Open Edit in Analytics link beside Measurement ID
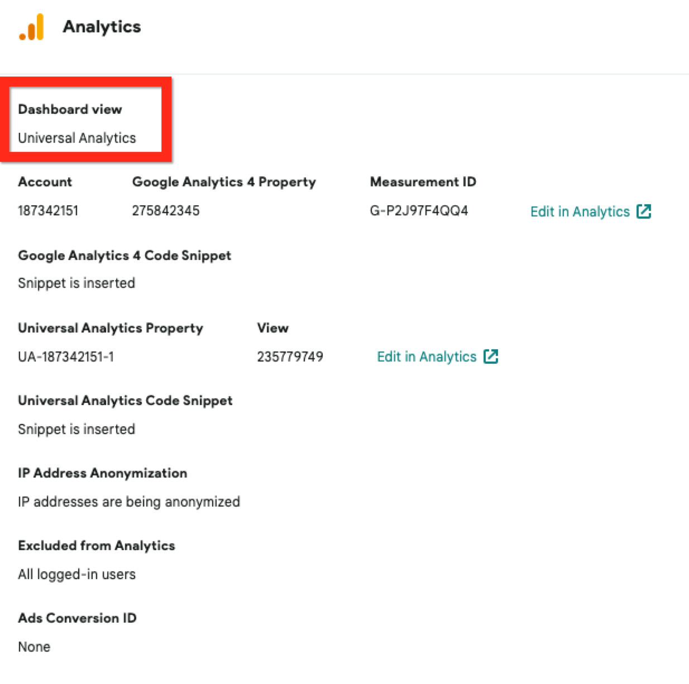Image resolution: width=689 pixels, height=684 pixels. [580, 211]
